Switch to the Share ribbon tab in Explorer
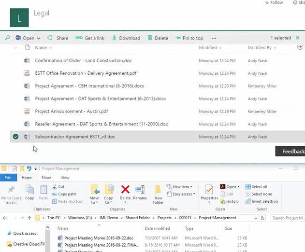The width and height of the screenshot is (305, 252). (46, 178)
